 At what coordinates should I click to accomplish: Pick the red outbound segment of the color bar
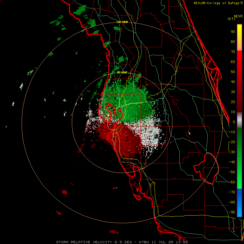(x=239, y=81)
